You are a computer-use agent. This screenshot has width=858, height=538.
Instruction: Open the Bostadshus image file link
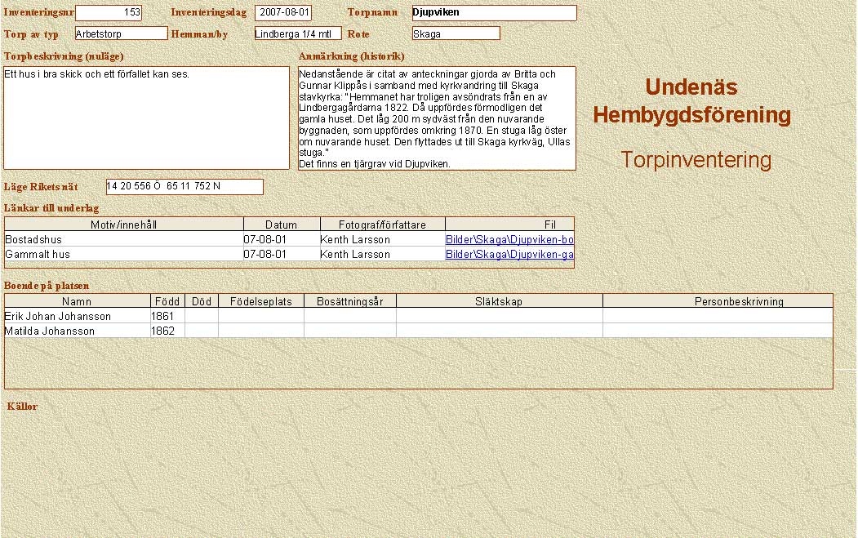509,240
